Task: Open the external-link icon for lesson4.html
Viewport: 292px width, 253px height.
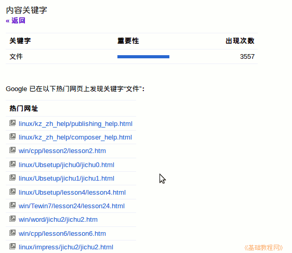Action: [12, 192]
